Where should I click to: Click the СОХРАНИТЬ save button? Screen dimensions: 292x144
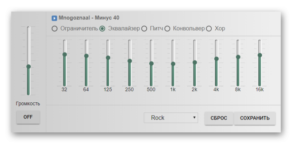[x=255, y=118]
